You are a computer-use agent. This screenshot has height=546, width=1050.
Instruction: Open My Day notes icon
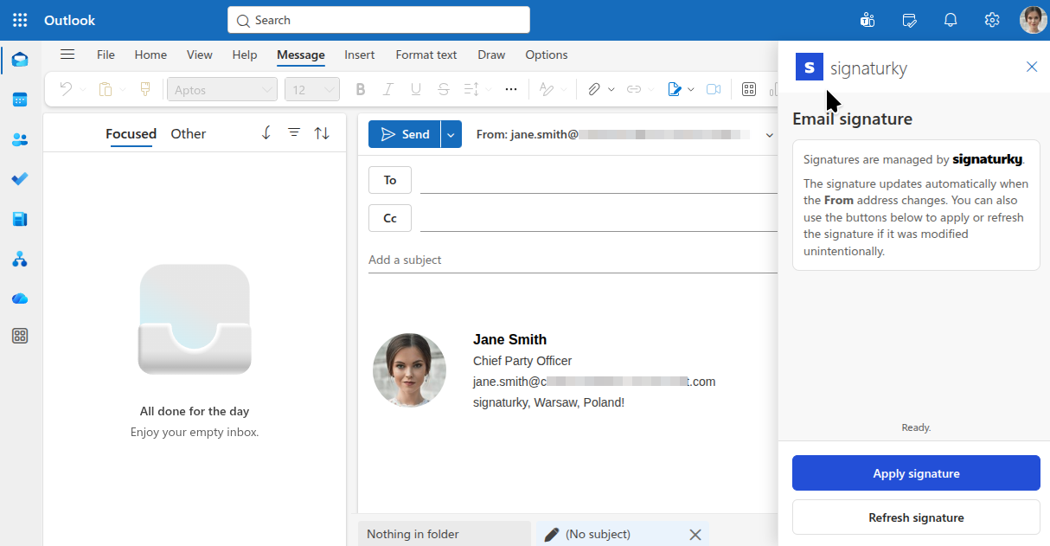click(909, 20)
